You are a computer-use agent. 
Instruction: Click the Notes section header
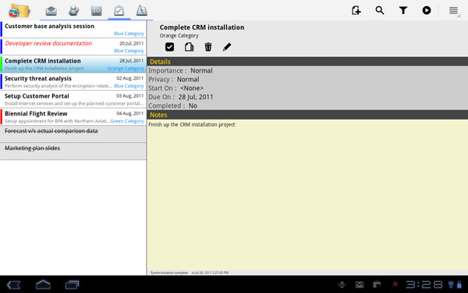[307, 115]
